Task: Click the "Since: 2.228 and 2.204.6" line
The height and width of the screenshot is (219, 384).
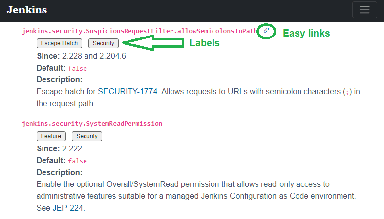Action: pos(81,56)
